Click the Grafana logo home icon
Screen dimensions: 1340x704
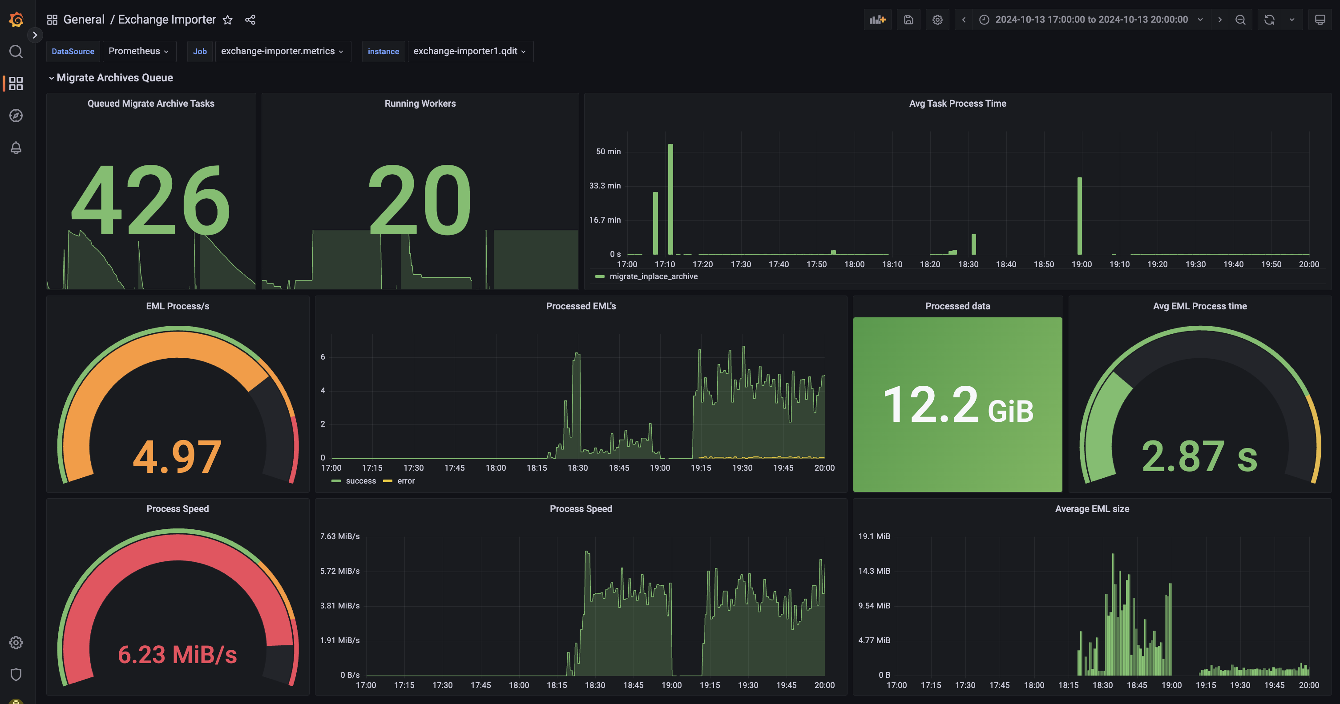[16, 20]
